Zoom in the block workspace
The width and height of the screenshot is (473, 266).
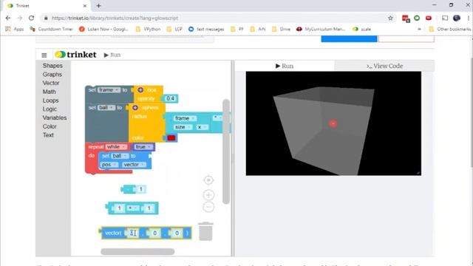(208, 195)
